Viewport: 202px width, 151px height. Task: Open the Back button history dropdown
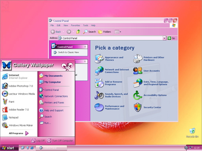point(64,32)
